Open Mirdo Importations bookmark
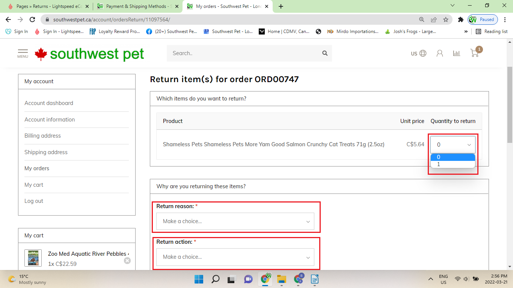 353,31
